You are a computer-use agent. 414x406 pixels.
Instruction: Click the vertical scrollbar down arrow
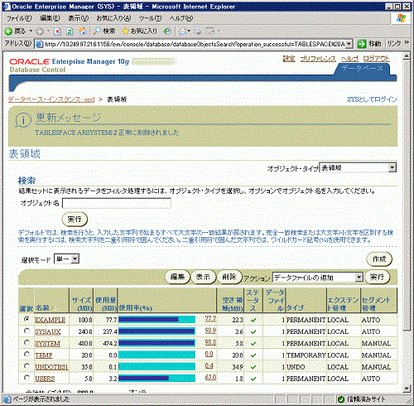click(406, 389)
